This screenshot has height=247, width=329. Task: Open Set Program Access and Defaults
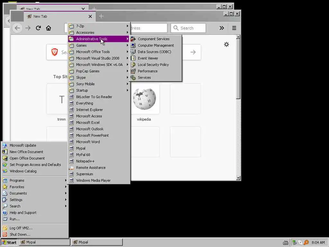(35, 165)
